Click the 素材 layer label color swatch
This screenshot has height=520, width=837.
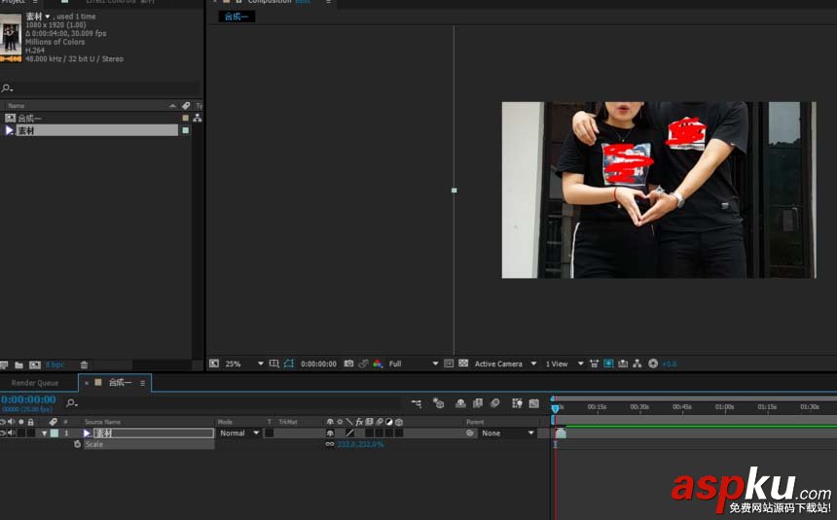coord(55,433)
